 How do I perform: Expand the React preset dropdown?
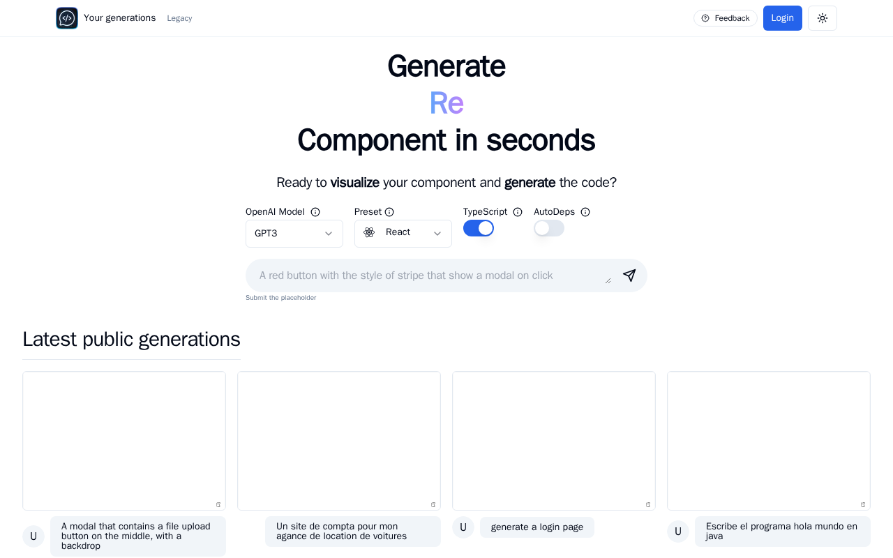[403, 234]
